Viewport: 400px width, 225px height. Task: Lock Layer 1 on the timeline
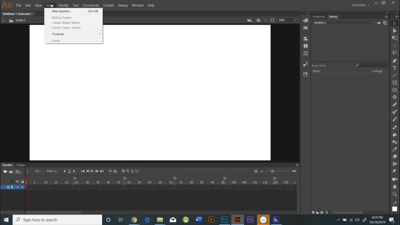(22, 187)
